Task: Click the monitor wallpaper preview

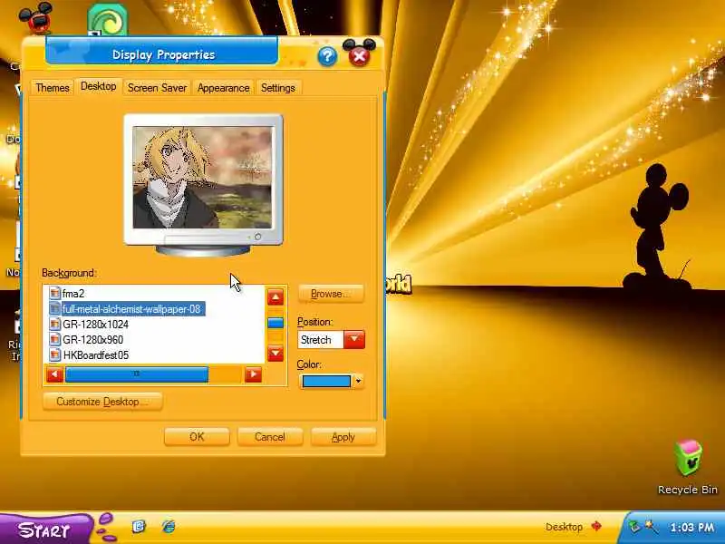Action: 202,177
